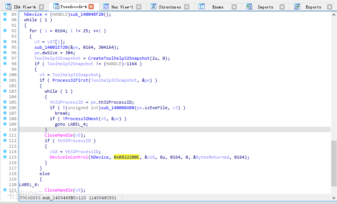The width and height of the screenshot is (337, 204).
Task: Close the Hex View-1 tab
Action: [x=139, y=7]
